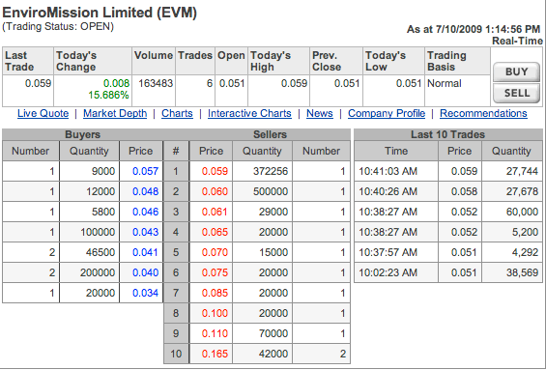546x370 pixels.
Task: Select seller price 0.110
Action: point(215,333)
